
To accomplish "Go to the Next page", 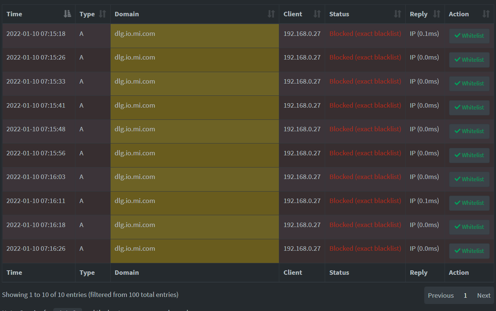I will [x=483, y=295].
